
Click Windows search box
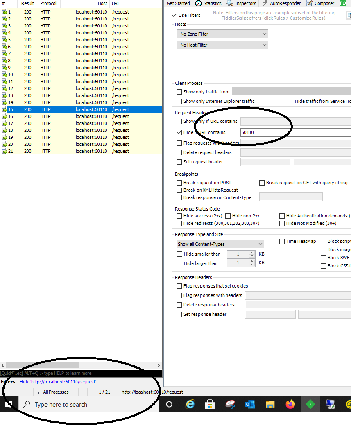pos(89,405)
